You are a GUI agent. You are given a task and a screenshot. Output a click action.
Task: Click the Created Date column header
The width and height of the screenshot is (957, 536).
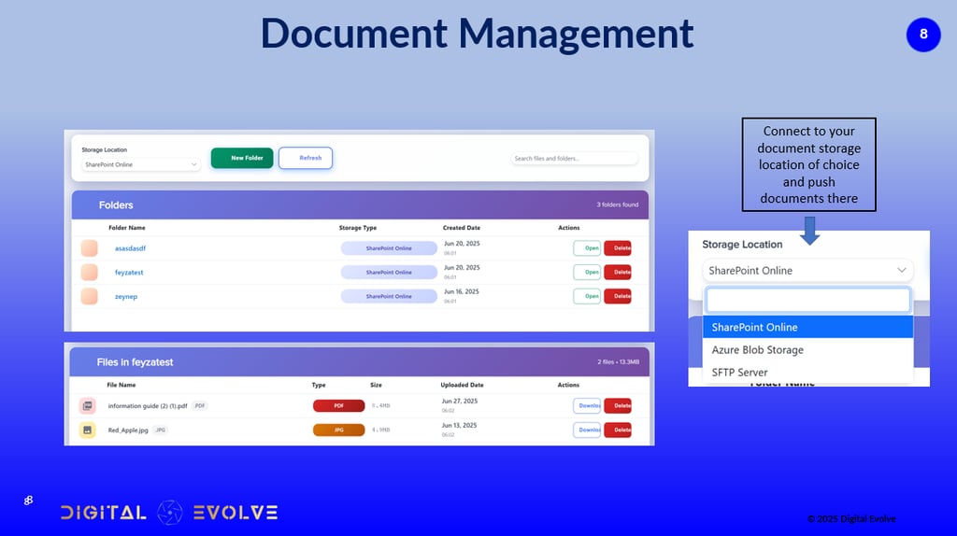[462, 228]
